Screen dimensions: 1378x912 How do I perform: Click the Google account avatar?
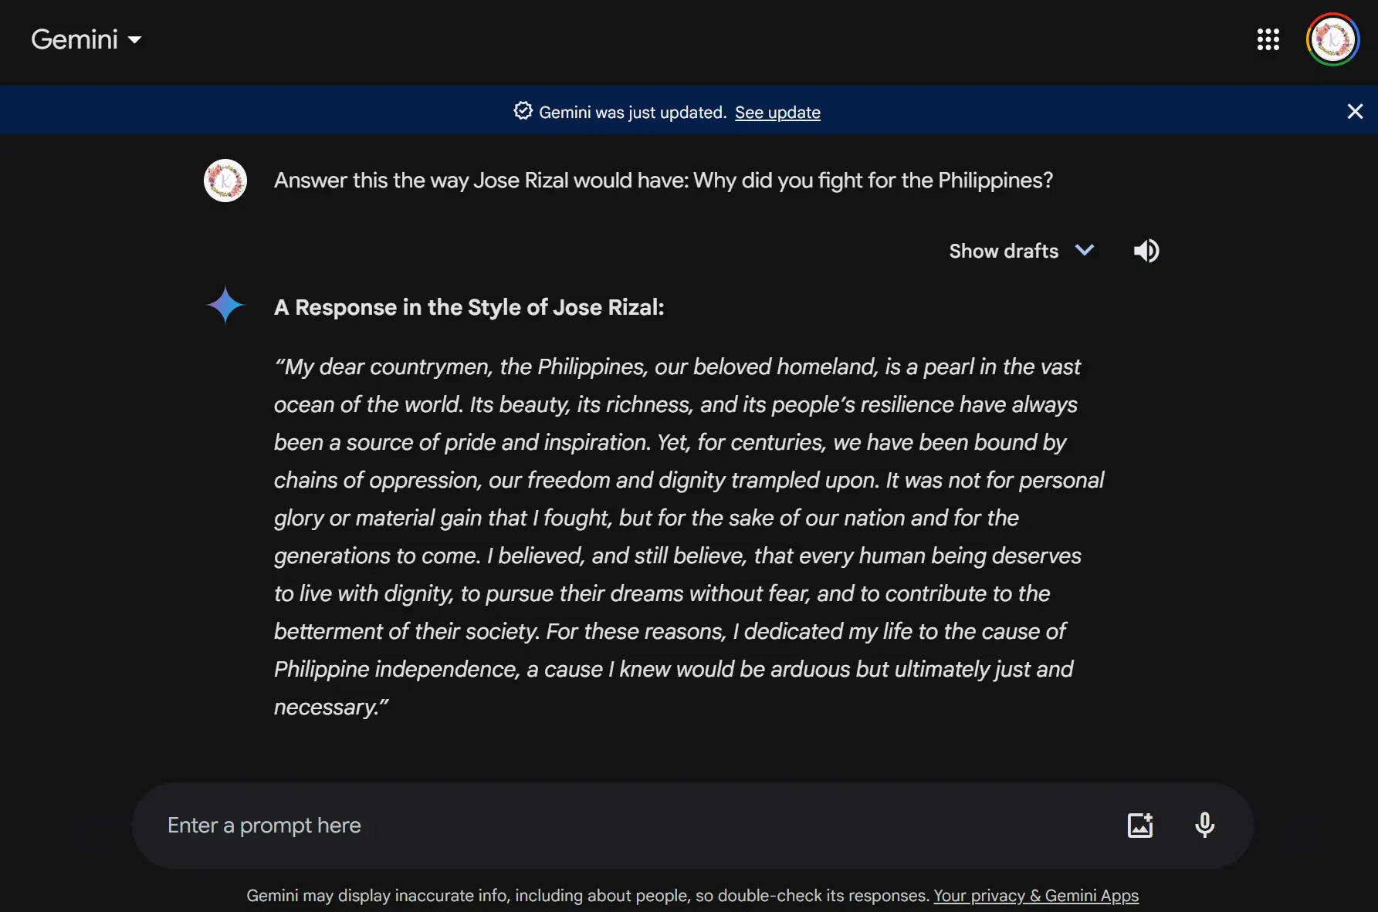[x=1332, y=39]
